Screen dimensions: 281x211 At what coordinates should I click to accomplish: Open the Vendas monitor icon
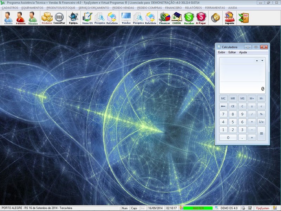point(126,18)
